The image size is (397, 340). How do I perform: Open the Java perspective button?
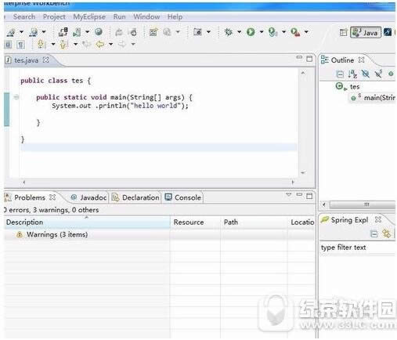point(366,32)
